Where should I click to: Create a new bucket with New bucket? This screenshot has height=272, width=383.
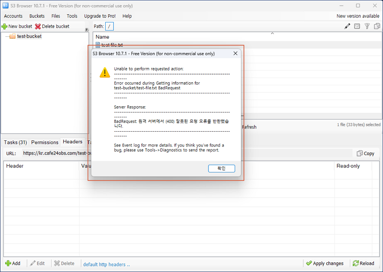[x=17, y=27]
